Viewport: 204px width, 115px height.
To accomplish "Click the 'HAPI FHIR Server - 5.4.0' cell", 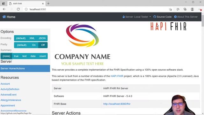I will [150, 96].
